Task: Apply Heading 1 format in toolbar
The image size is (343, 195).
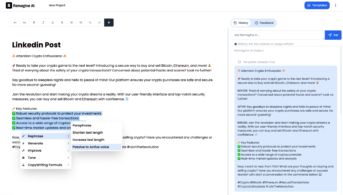Action: coord(15,23)
